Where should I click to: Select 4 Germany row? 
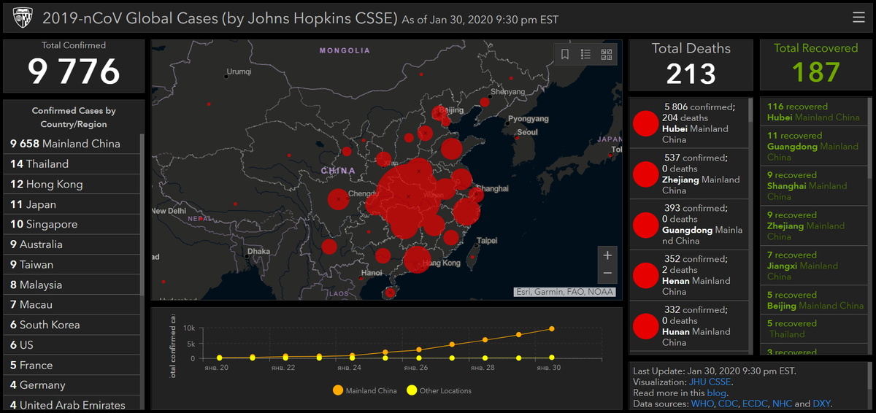71,385
